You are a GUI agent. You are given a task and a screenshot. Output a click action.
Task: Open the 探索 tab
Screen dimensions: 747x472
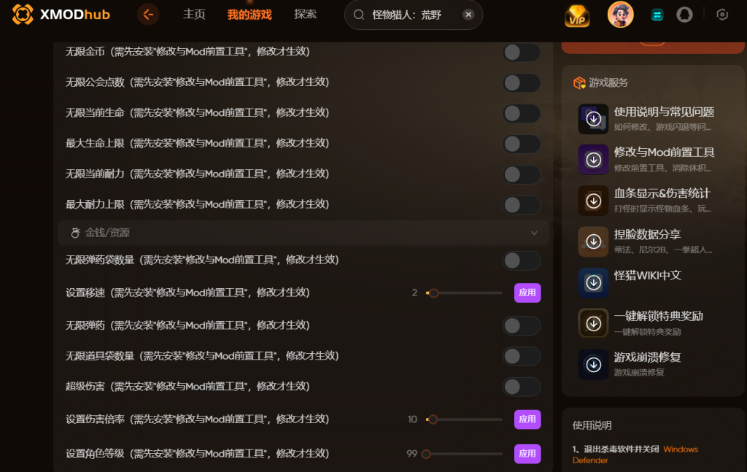tap(306, 15)
